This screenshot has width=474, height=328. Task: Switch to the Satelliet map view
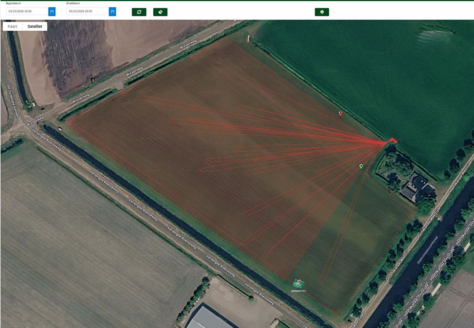coord(35,26)
